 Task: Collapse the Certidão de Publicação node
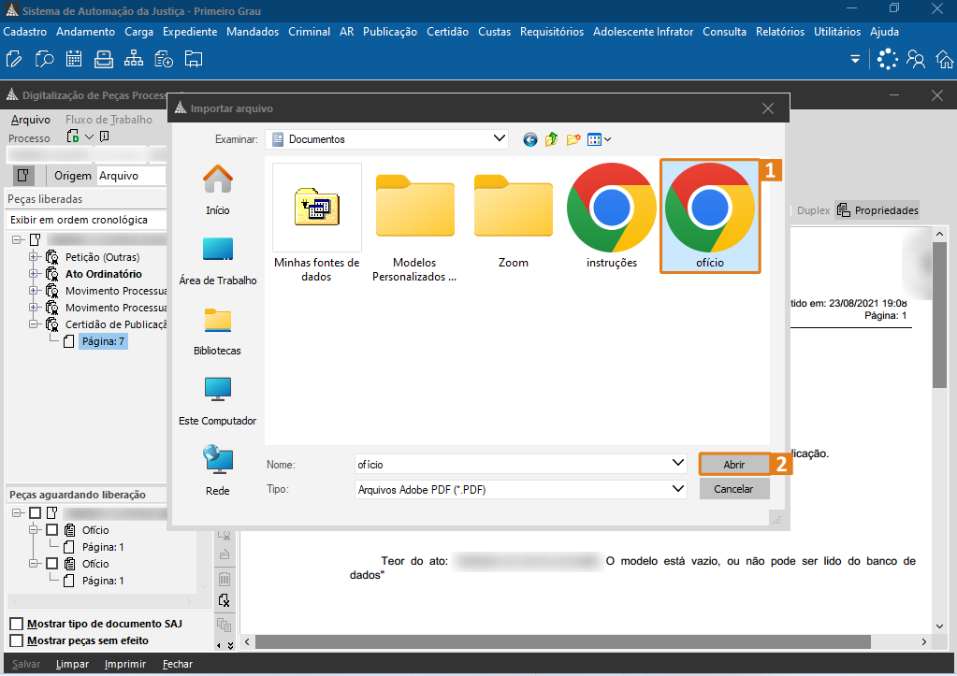pyautogui.click(x=35, y=324)
